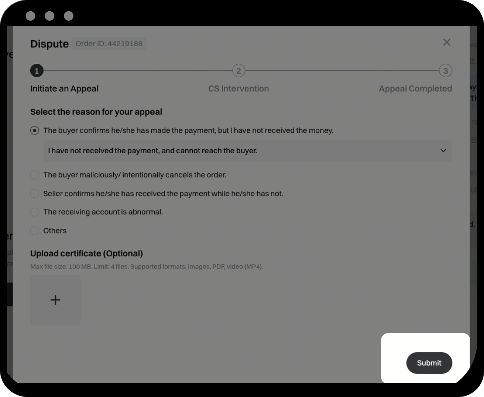
Task: Select 'The receiving account is abnormal' radio
Action: (x=35, y=212)
